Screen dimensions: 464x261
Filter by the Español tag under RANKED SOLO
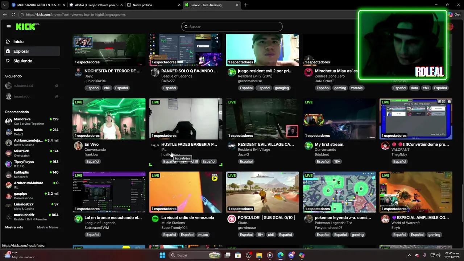pos(169,88)
